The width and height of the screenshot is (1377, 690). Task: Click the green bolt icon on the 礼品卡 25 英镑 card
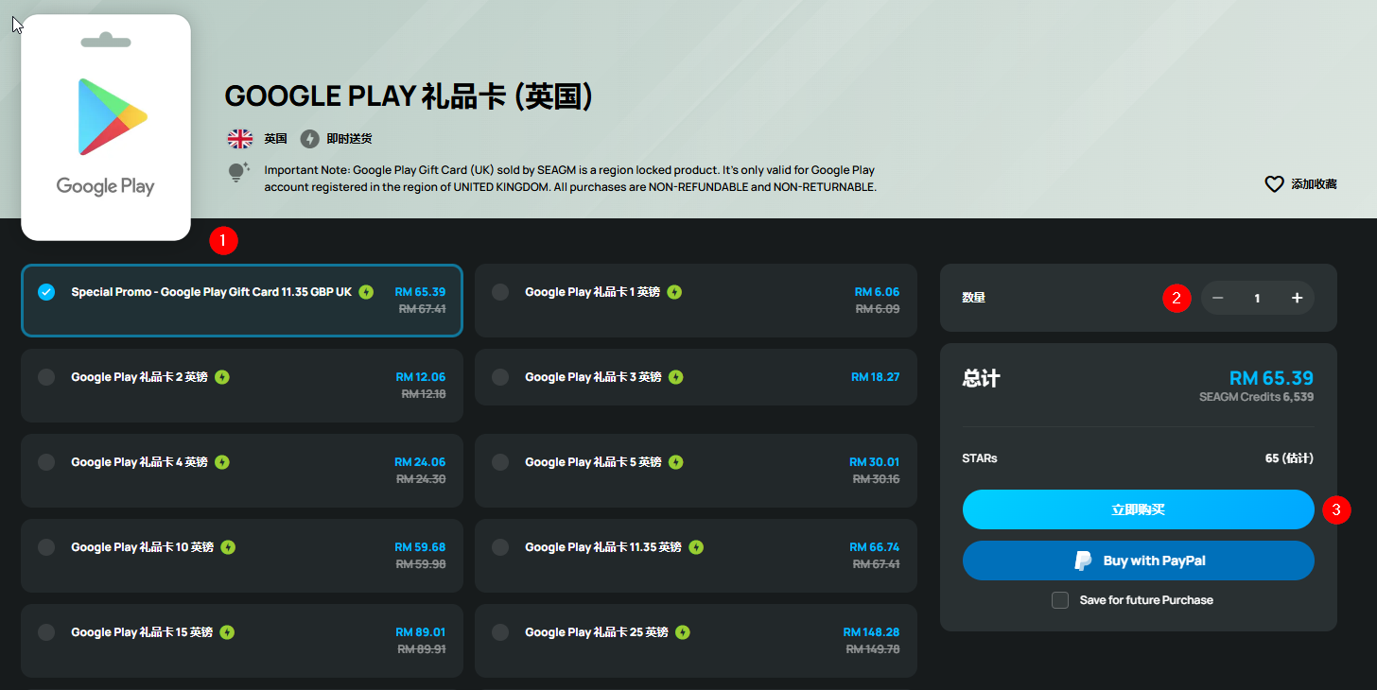(x=683, y=632)
